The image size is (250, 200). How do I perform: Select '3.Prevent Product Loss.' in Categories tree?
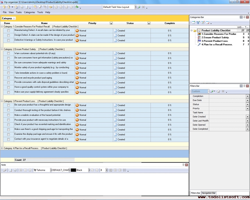click(x=215, y=41)
